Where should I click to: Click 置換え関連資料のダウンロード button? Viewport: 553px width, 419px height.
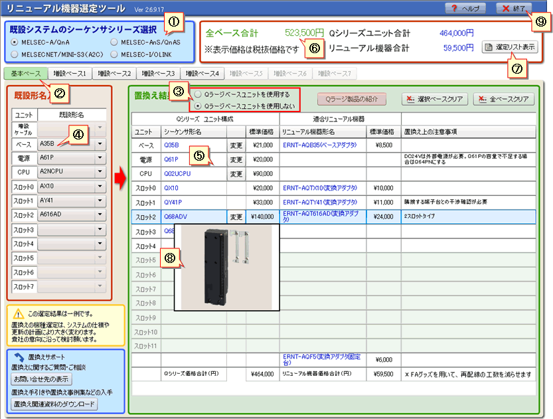(x=55, y=404)
